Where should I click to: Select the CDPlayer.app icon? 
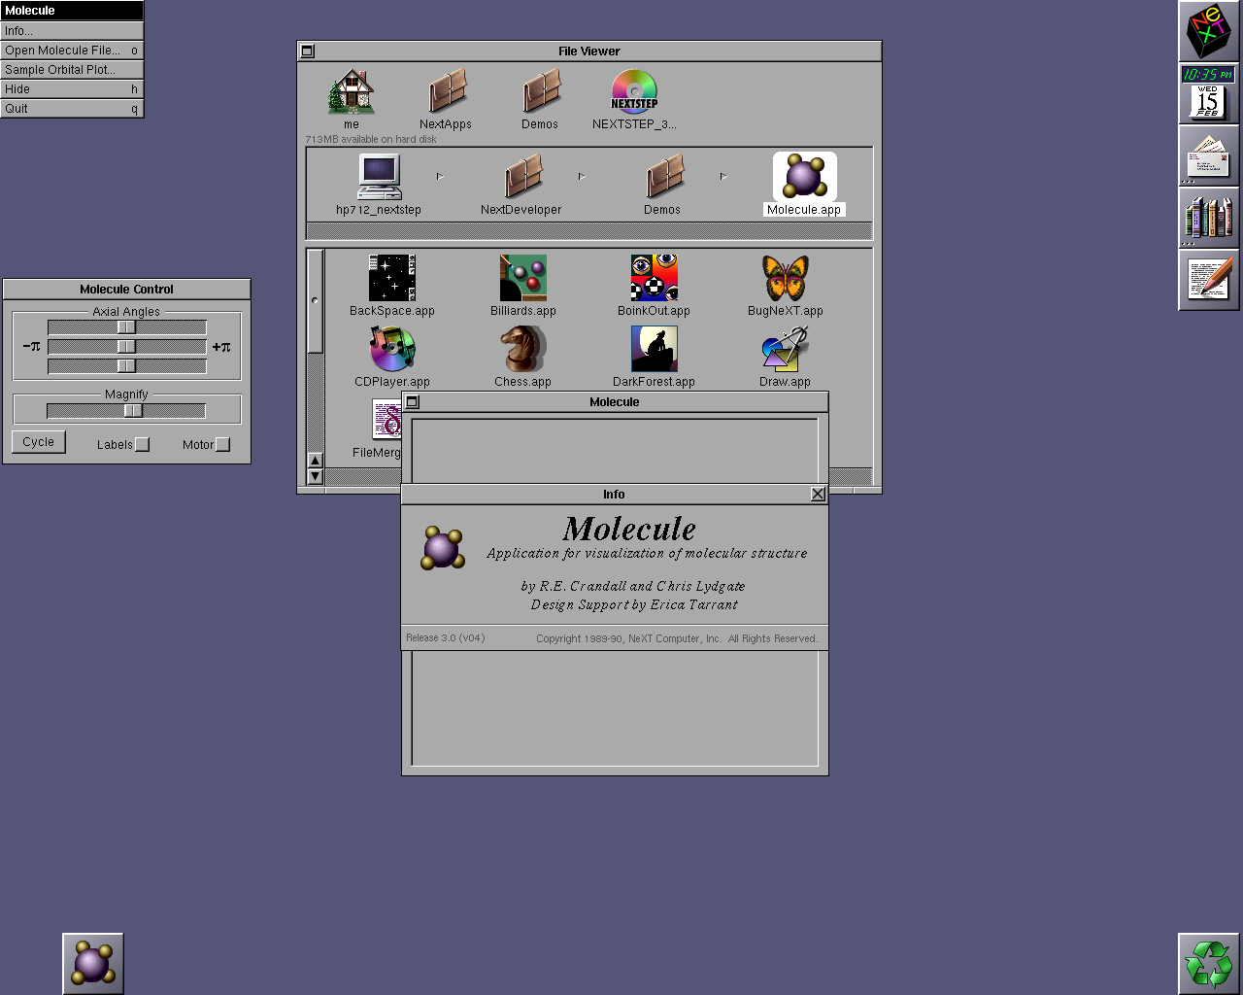(392, 349)
